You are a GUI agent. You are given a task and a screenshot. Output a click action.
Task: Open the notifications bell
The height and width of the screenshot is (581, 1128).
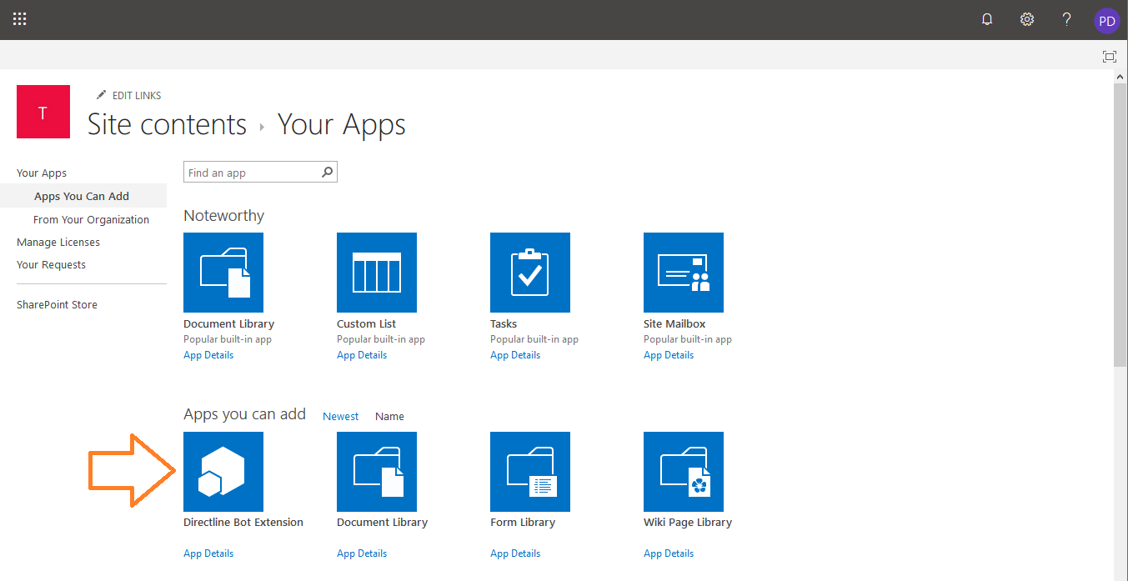987,19
